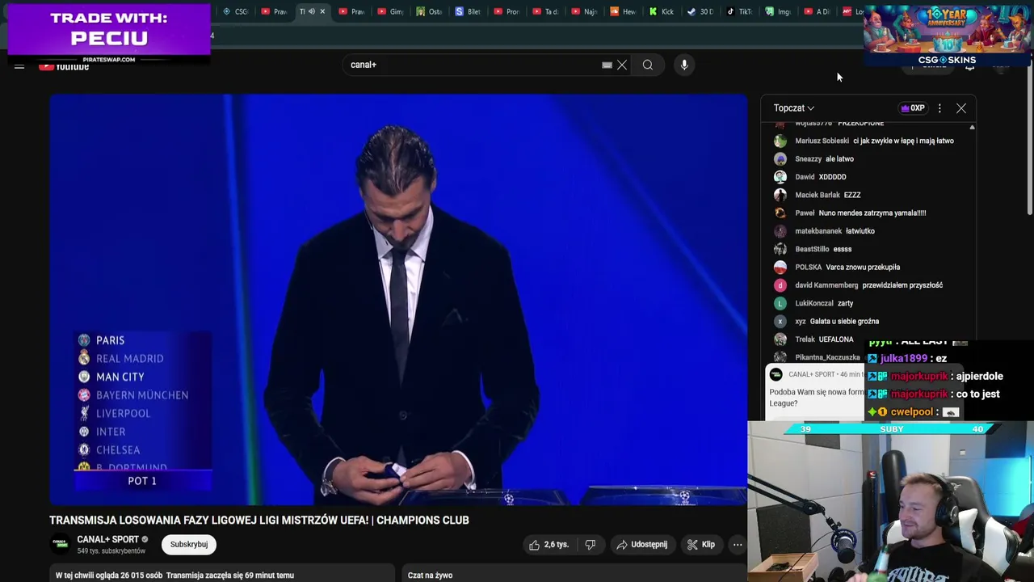Click the CANAL+ SPORT channel avatar
The width and height of the screenshot is (1034, 582).
[x=61, y=544]
